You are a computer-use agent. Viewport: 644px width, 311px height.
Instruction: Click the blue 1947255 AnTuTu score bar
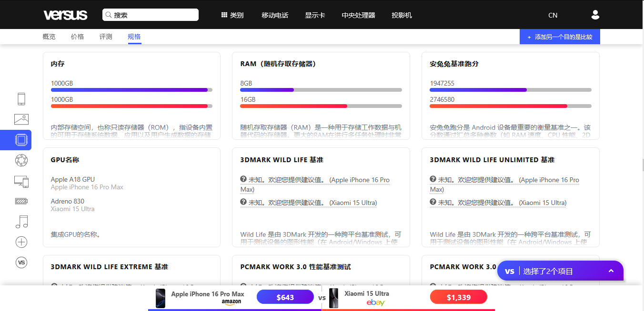coord(478,90)
